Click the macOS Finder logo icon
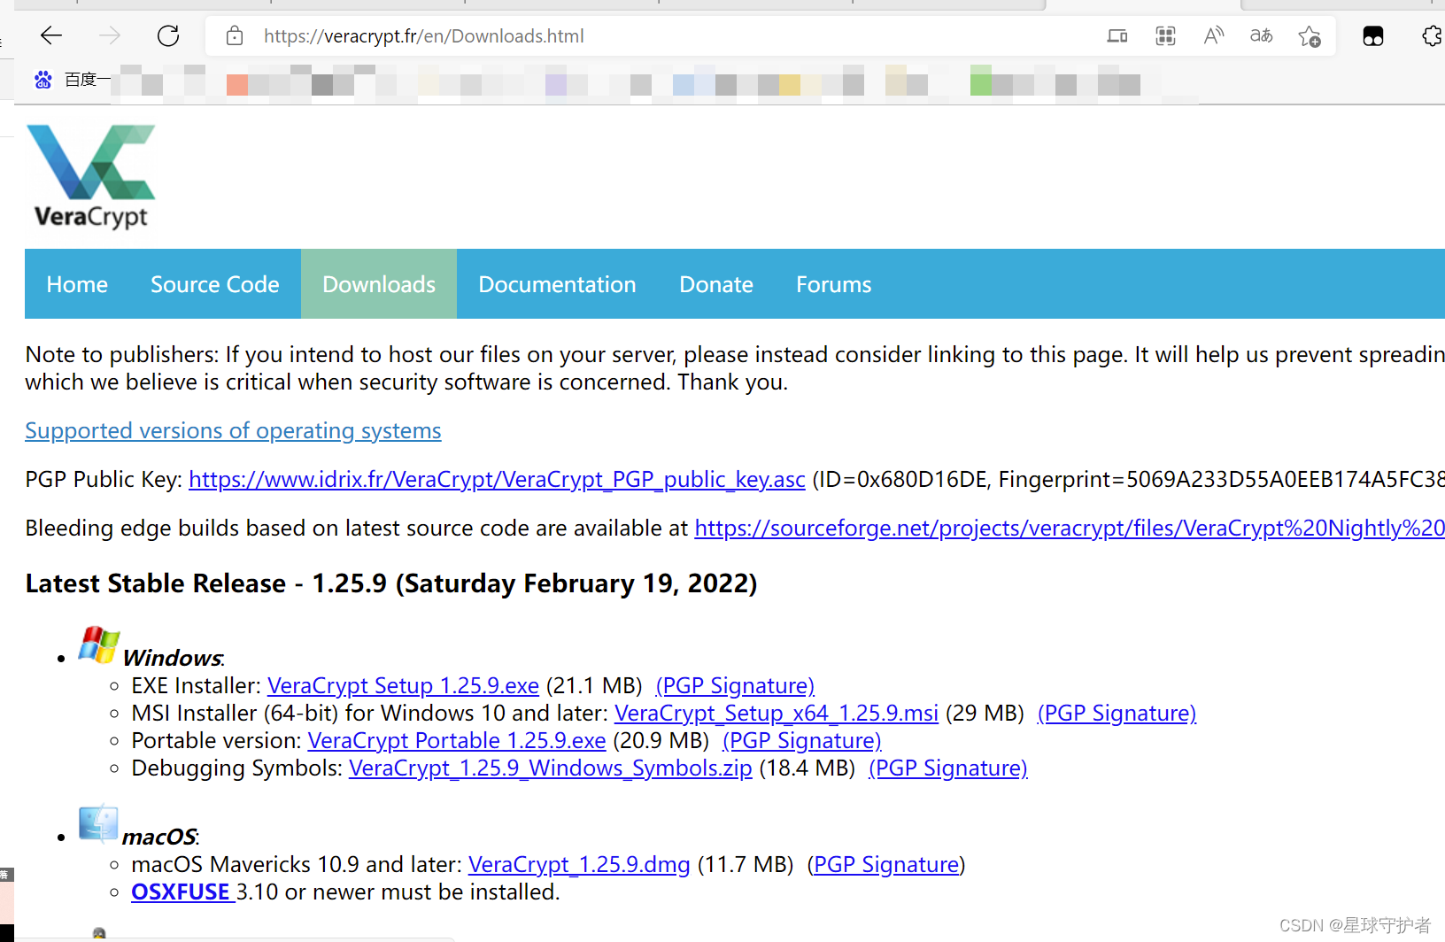The width and height of the screenshot is (1445, 942). click(x=98, y=823)
